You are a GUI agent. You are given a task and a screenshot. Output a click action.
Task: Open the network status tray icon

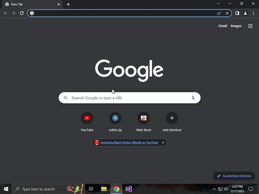coord(220,189)
